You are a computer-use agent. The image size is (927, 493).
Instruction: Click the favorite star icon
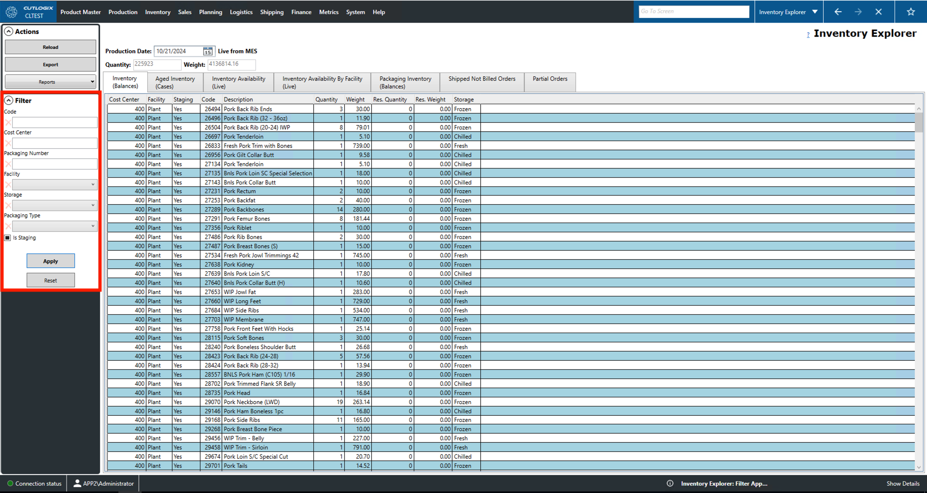click(x=911, y=12)
